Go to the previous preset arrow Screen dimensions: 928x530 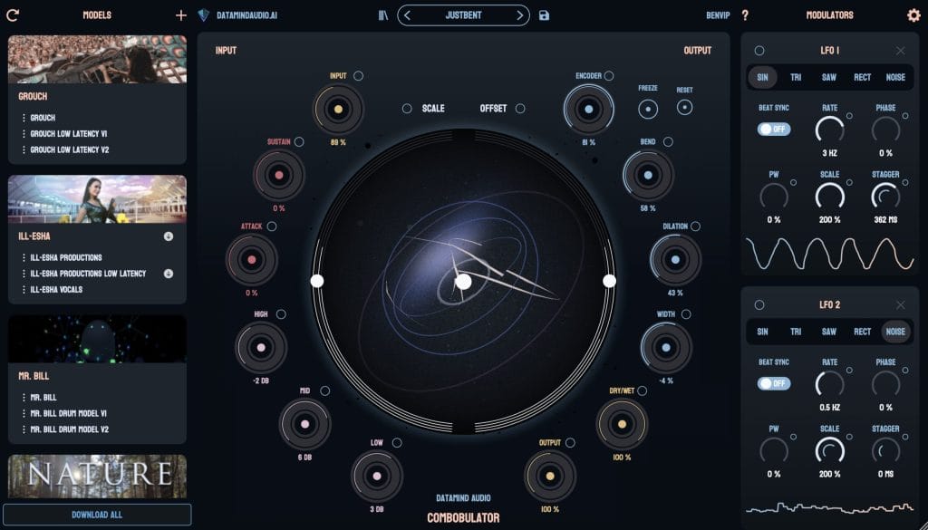pyautogui.click(x=407, y=15)
